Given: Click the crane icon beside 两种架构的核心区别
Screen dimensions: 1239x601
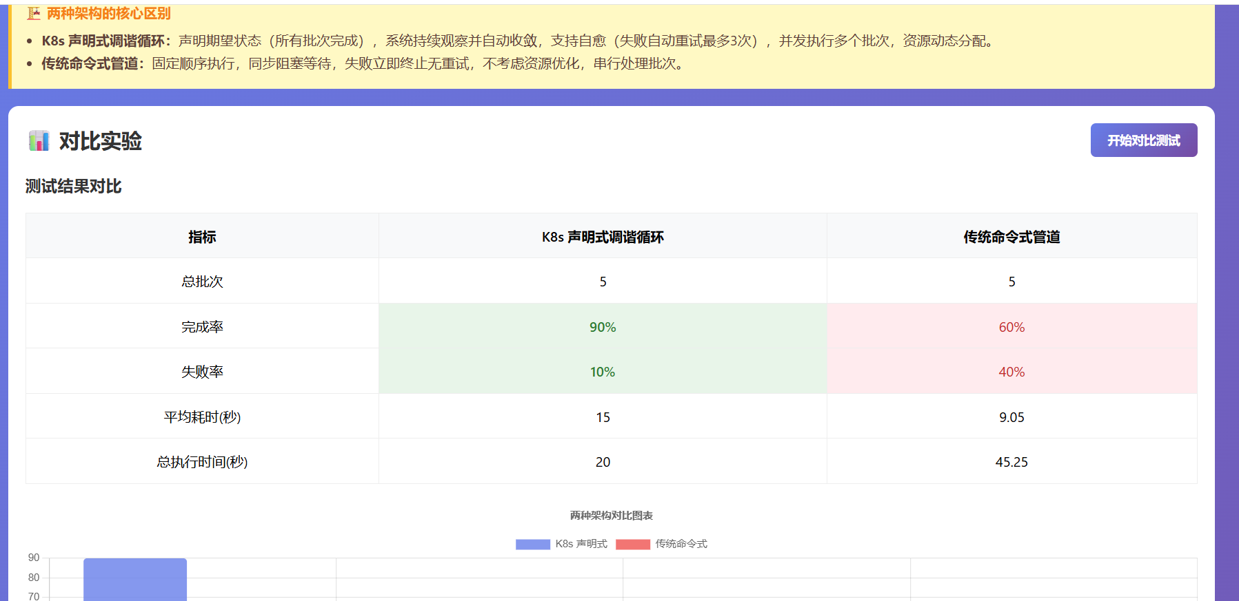Looking at the screenshot, I should point(34,13).
